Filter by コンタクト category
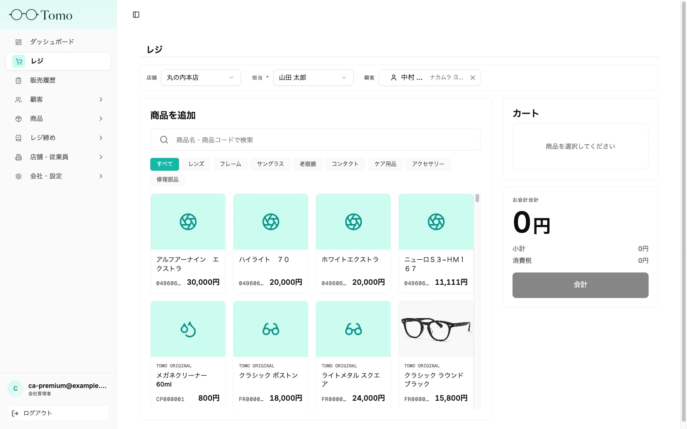687x429 pixels. tap(345, 164)
